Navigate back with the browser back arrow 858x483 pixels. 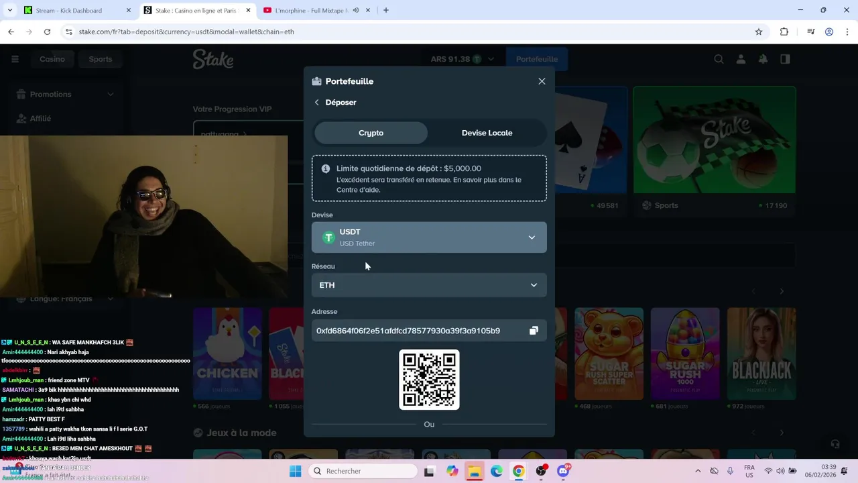click(11, 32)
